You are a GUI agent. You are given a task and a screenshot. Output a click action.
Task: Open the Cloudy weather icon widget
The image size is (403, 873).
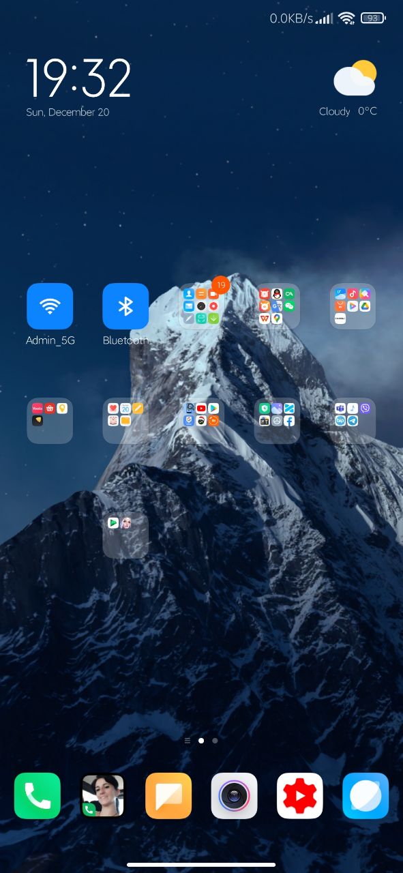point(355,78)
